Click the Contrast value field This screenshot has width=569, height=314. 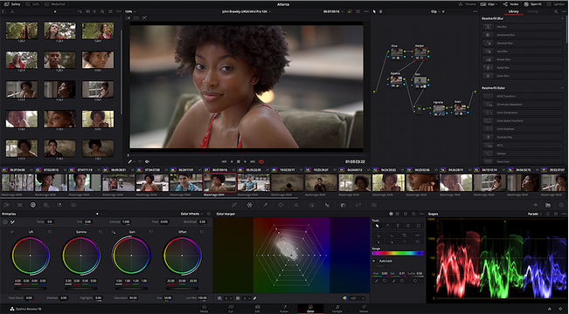(x=126, y=222)
